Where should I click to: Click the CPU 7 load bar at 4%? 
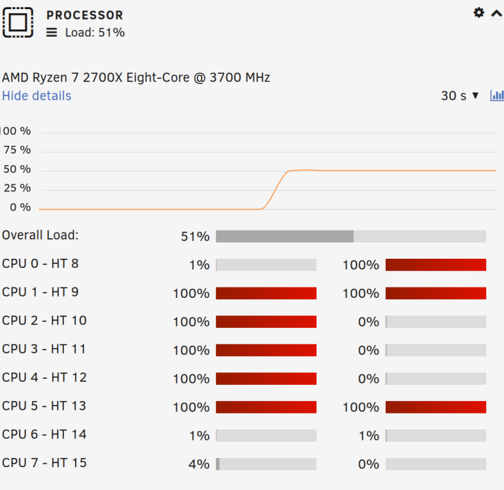[x=266, y=464]
